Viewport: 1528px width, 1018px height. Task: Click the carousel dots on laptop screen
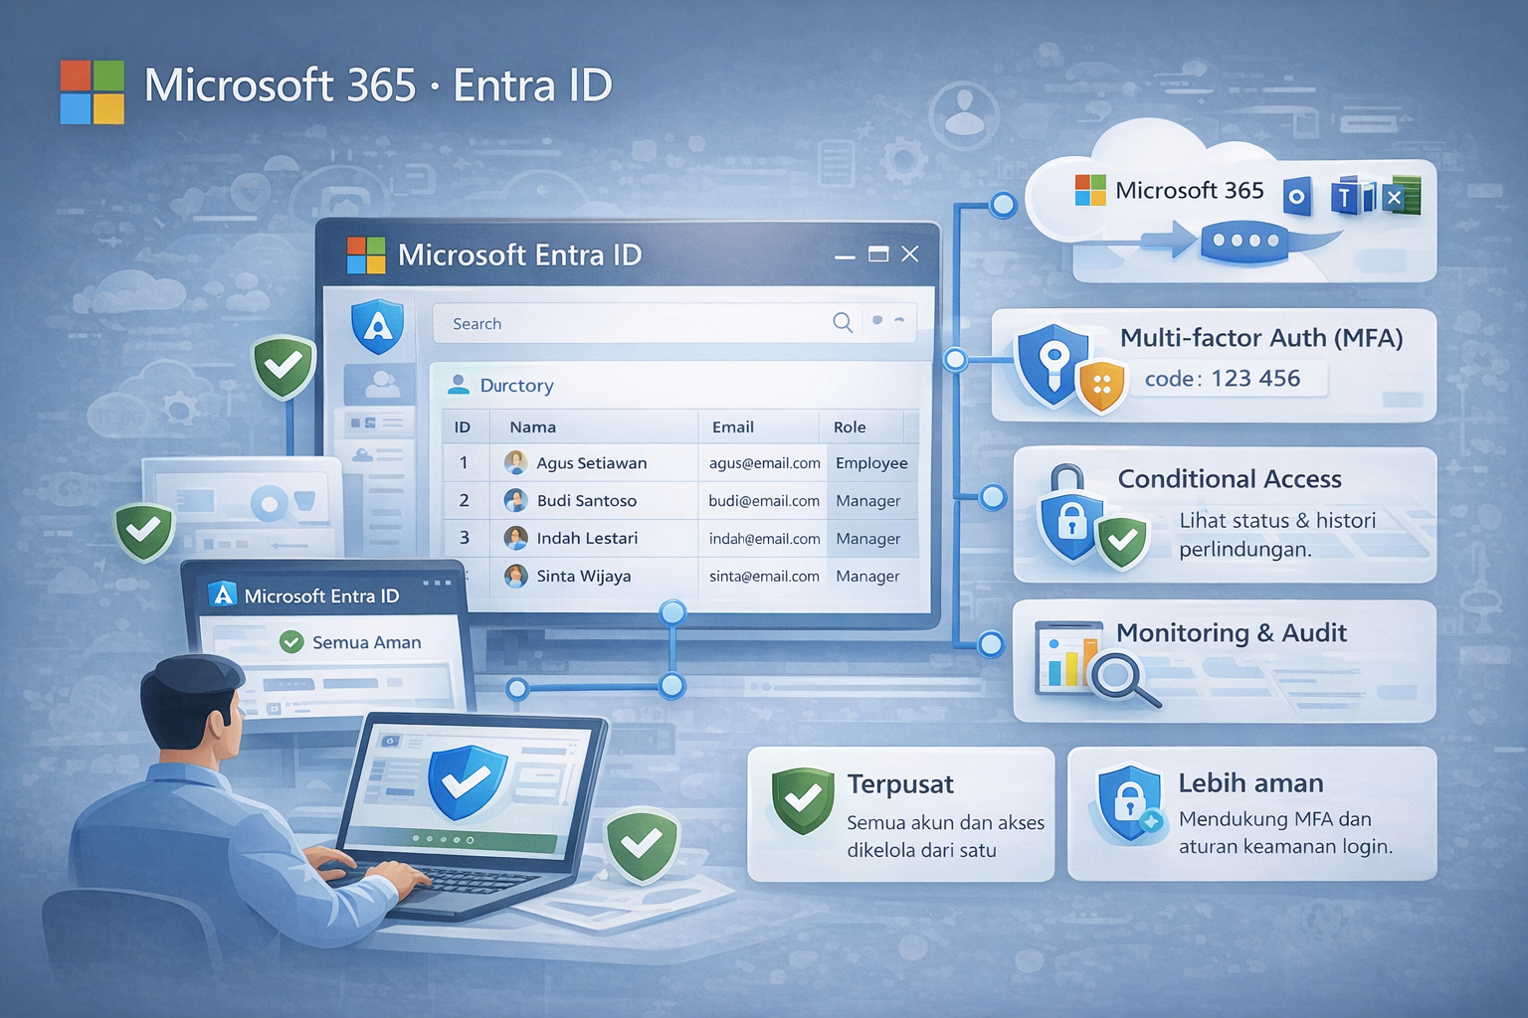click(444, 839)
